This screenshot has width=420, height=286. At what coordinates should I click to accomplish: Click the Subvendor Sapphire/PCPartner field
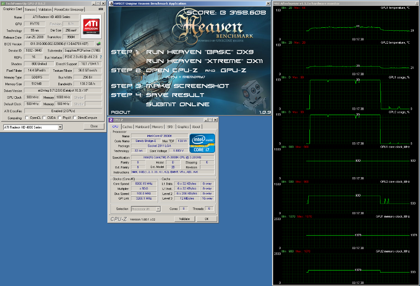pyautogui.click(x=82, y=50)
